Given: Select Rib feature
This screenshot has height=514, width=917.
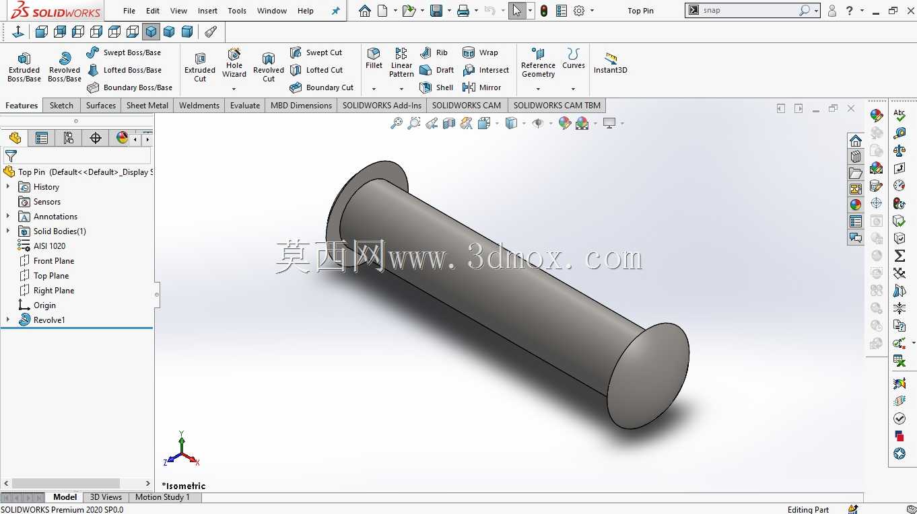Looking at the screenshot, I should point(434,52).
